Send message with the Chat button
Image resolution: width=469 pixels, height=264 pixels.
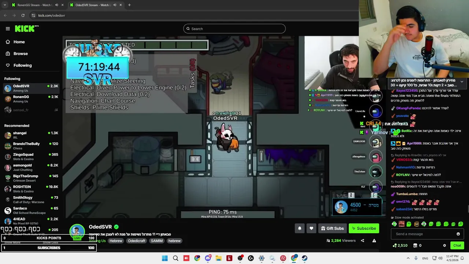coord(457,246)
